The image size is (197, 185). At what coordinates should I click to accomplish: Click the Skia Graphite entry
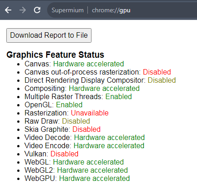(x=62, y=129)
